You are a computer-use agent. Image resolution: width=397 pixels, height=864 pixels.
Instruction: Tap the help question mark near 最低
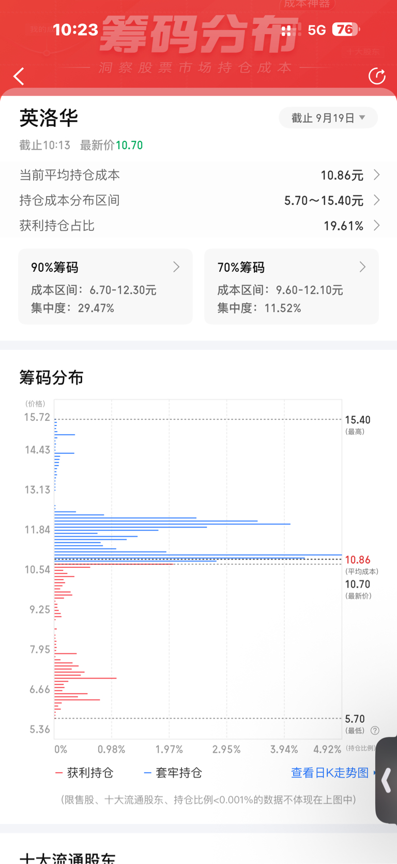click(x=375, y=730)
